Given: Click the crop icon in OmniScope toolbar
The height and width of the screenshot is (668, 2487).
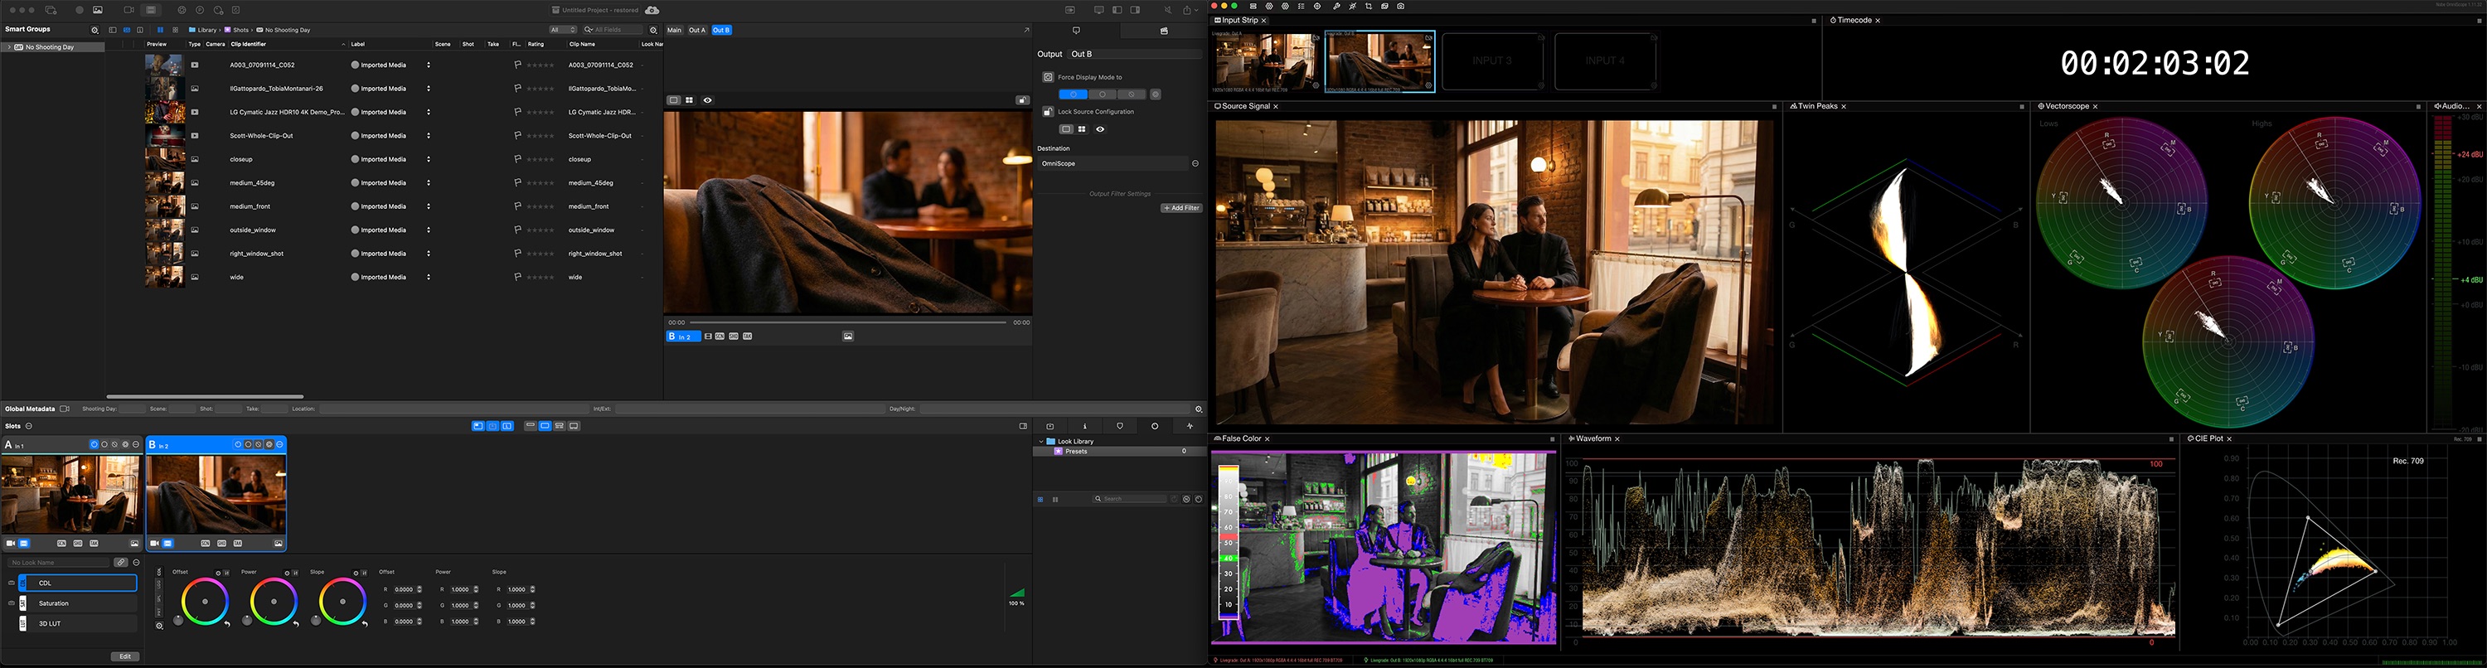Looking at the screenshot, I should pyautogui.click(x=1368, y=6).
